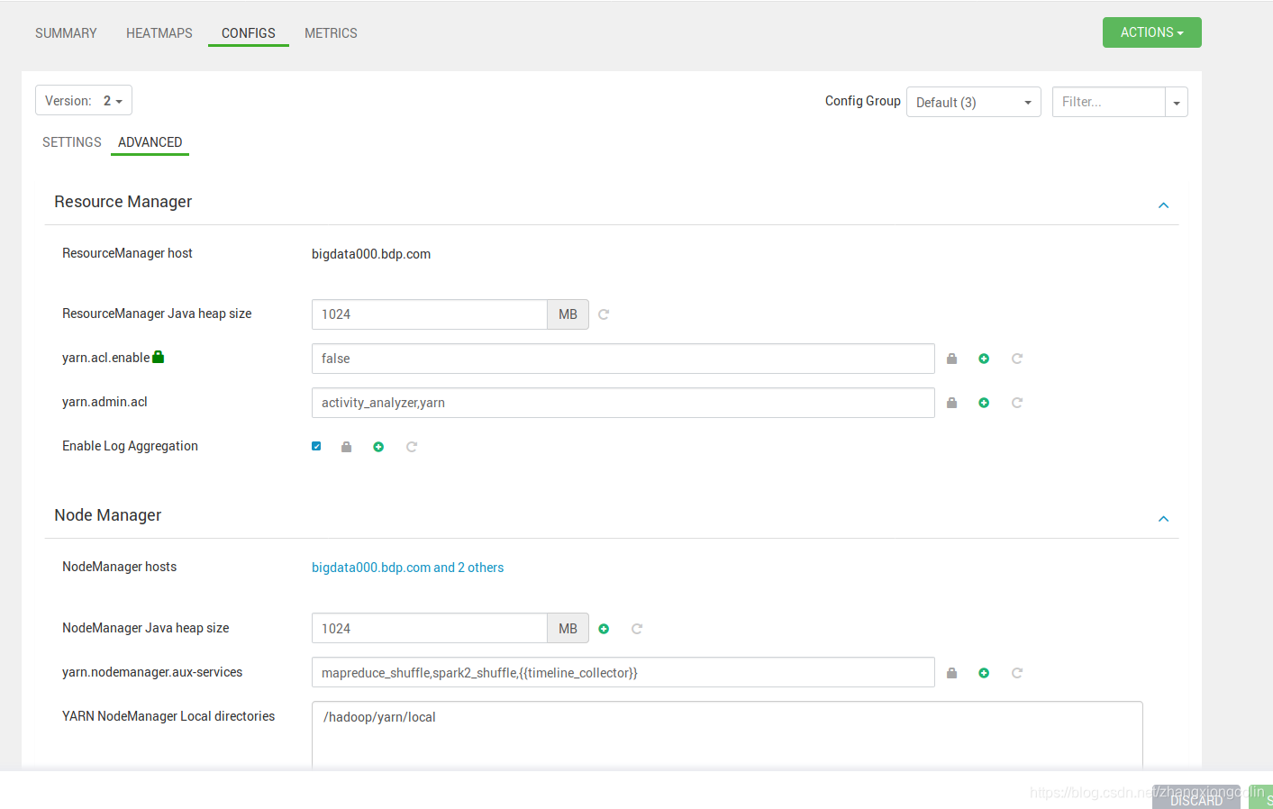Click the ResourceManager host value bigdata000.bdp.com
Image resolution: width=1273 pixels, height=809 pixels.
point(371,254)
